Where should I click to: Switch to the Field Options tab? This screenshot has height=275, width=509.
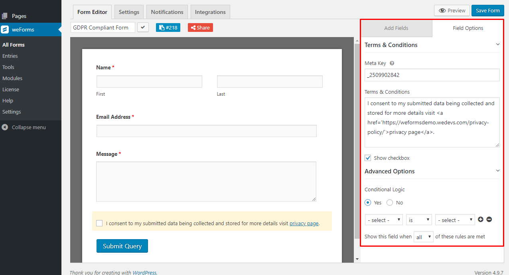pyautogui.click(x=468, y=28)
